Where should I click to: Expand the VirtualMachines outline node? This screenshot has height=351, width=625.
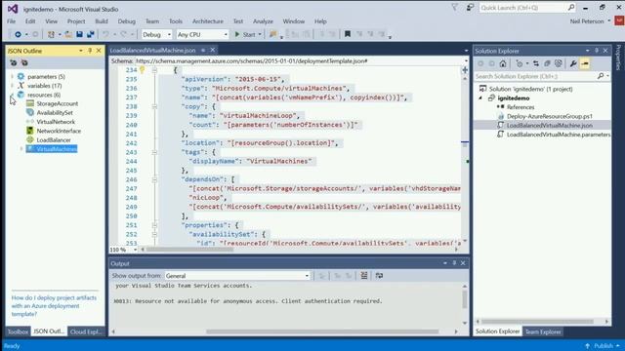click(x=21, y=149)
